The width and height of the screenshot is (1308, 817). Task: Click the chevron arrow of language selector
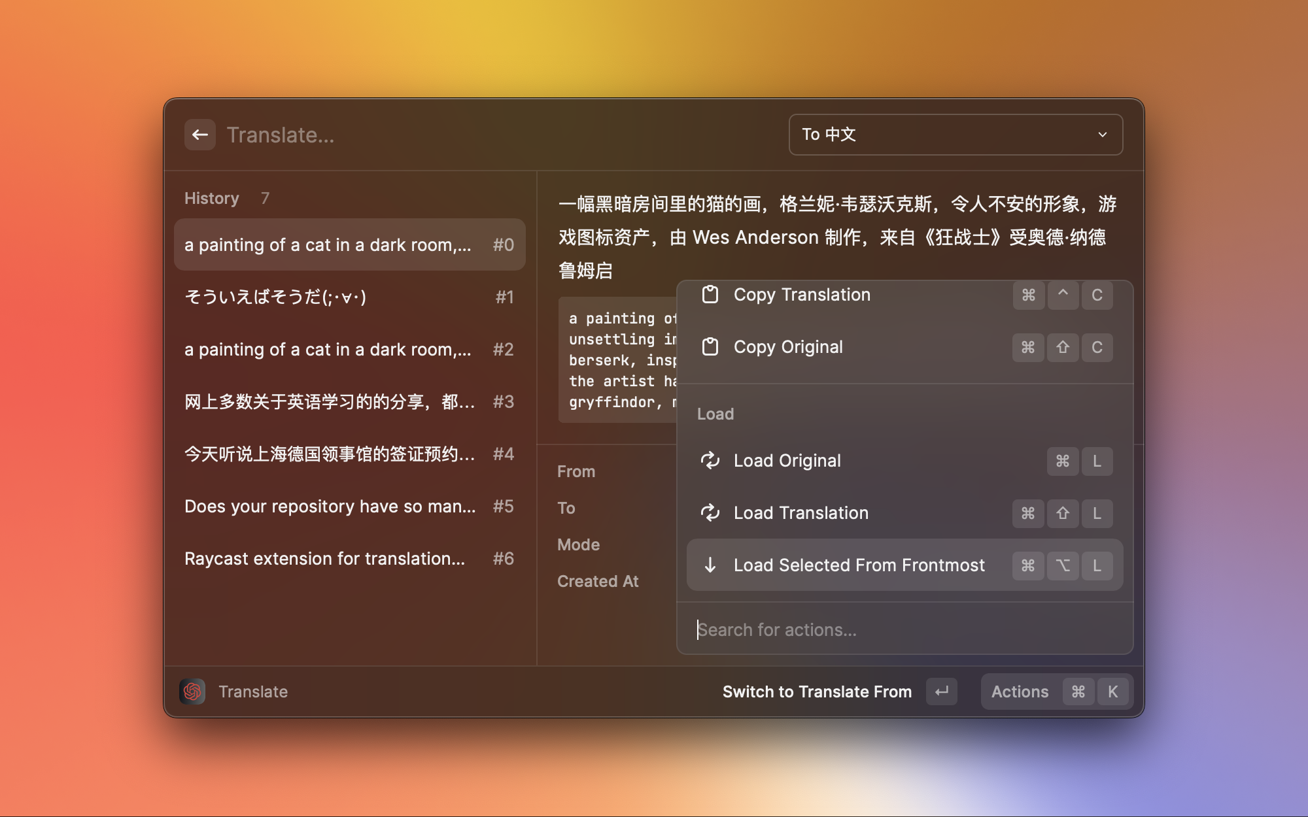(1103, 135)
